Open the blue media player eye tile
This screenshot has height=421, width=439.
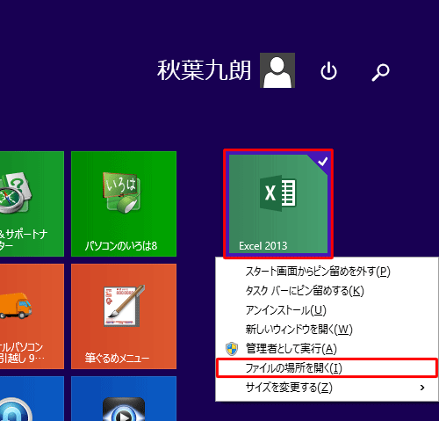click(x=124, y=399)
